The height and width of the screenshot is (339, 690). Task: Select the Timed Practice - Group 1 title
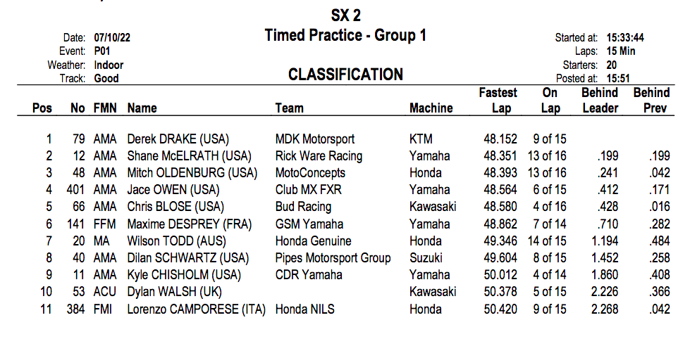[x=345, y=35]
